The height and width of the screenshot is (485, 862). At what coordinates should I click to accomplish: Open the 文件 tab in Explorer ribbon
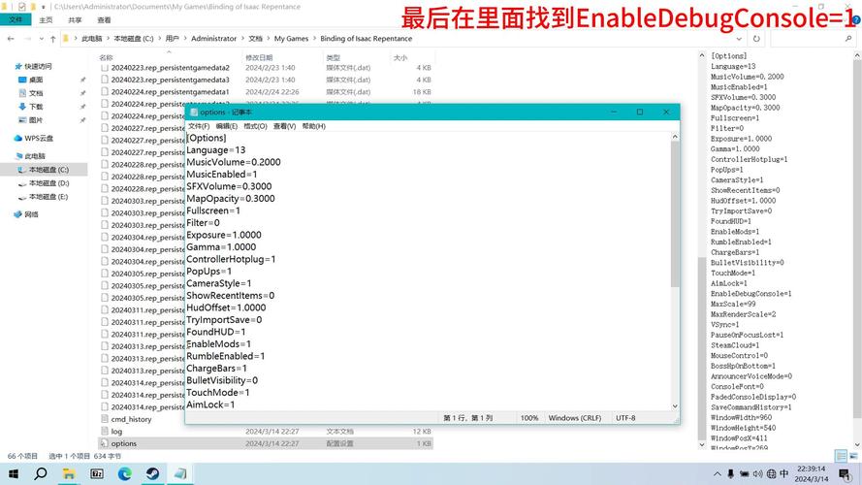tap(16, 19)
